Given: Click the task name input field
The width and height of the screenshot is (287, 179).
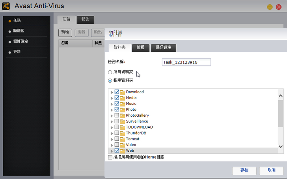Looking at the screenshot, I should [x=186, y=62].
